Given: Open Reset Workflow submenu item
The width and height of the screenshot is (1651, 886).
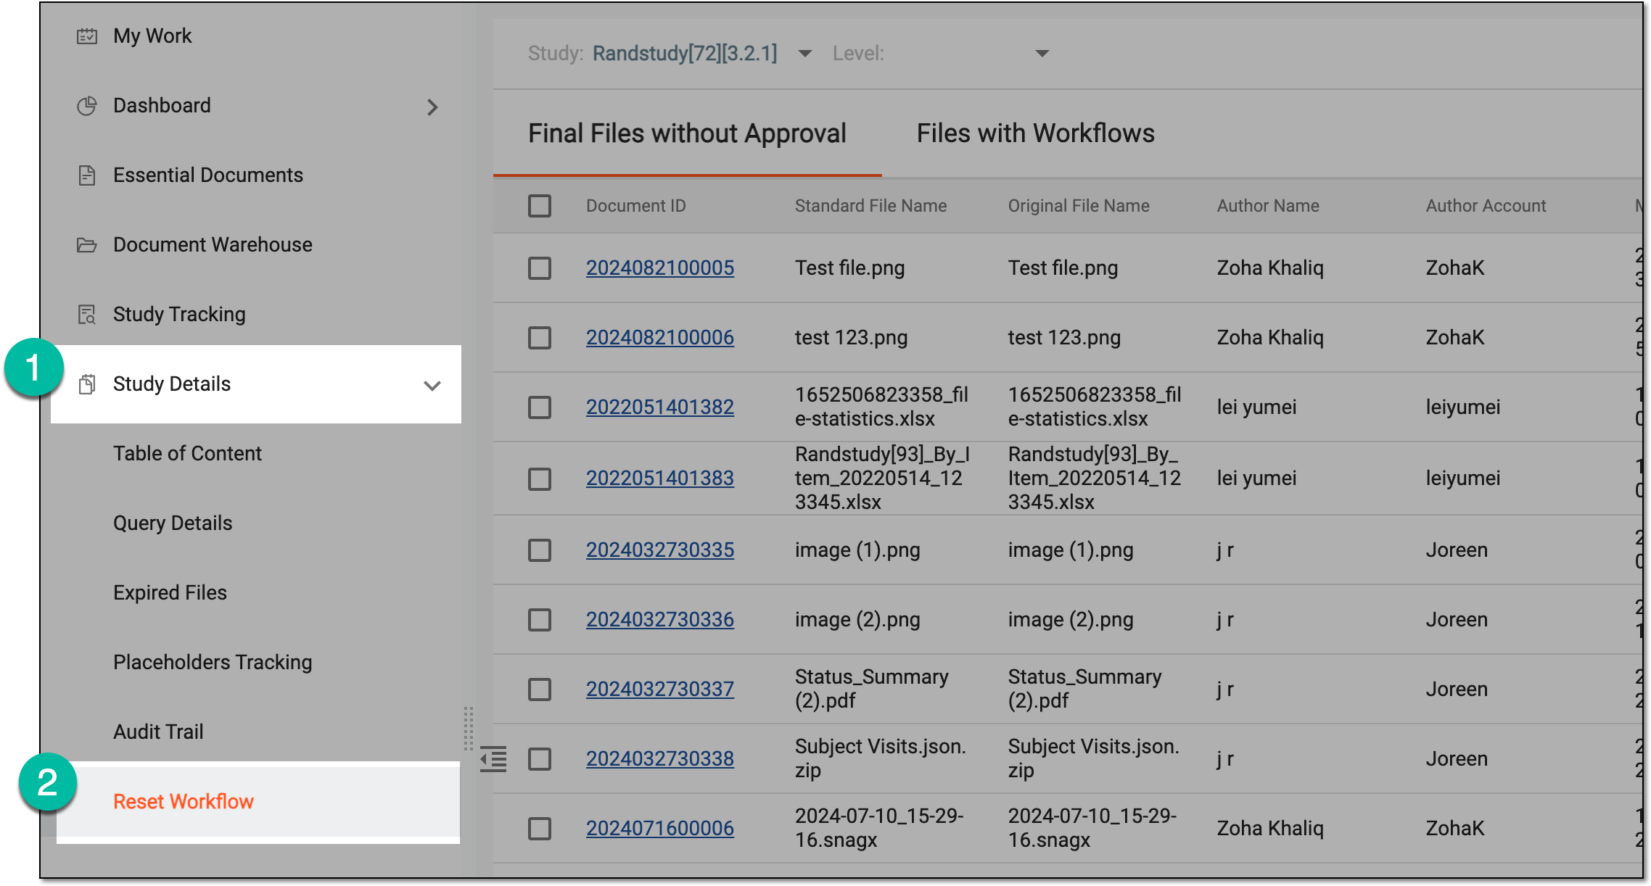Looking at the screenshot, I should pyautogui.click(x=184, y=802).
